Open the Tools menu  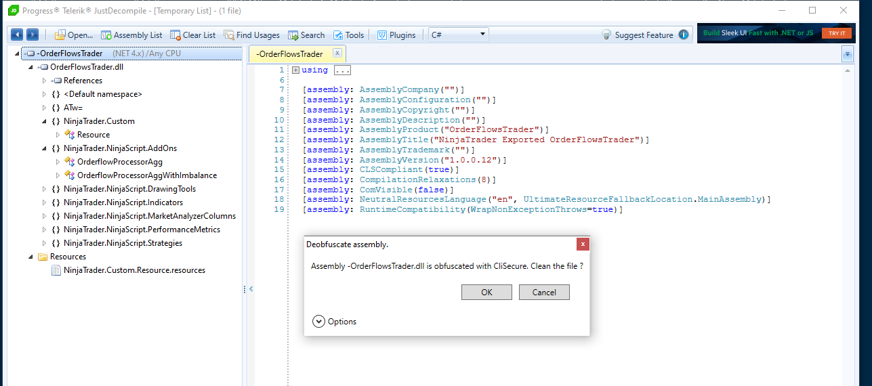point(348,35)
